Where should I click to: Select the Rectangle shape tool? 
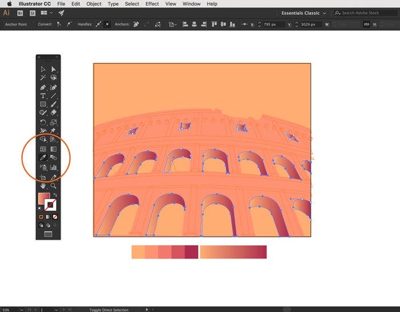click(43, 104)
